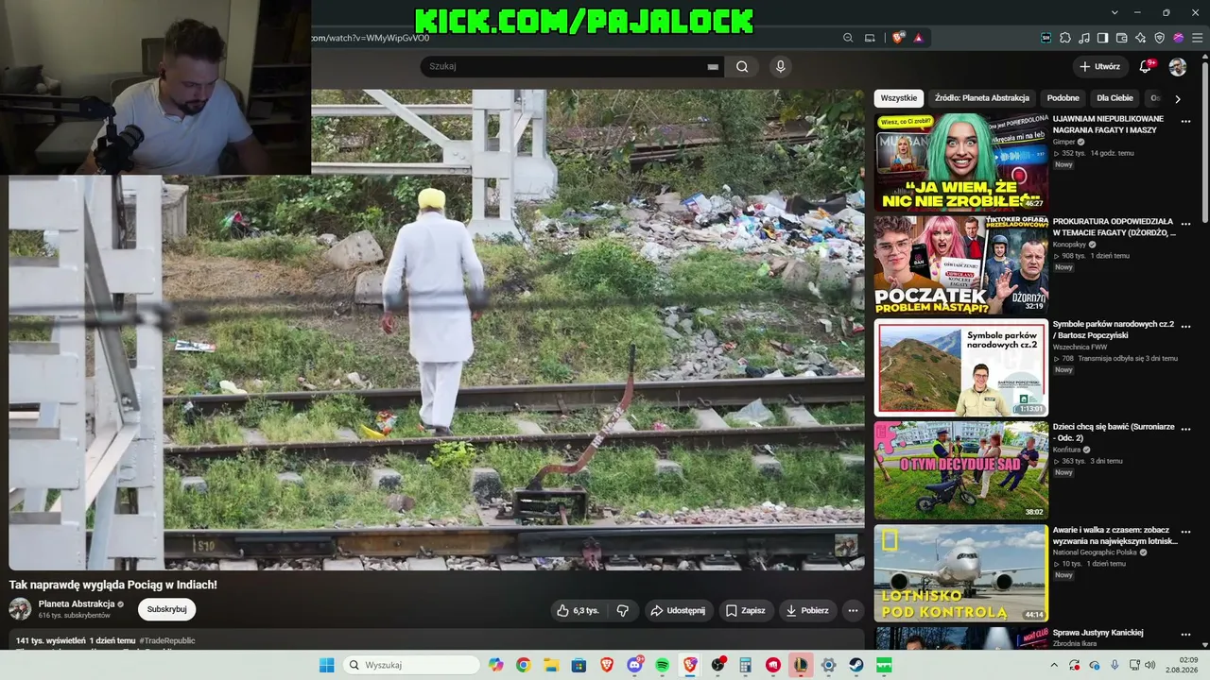Viewport: 1210px width, 680px height.
Task: Open options for Symbole parków narodowych video
Action: pyautogui.click(x=1186, y=326)
